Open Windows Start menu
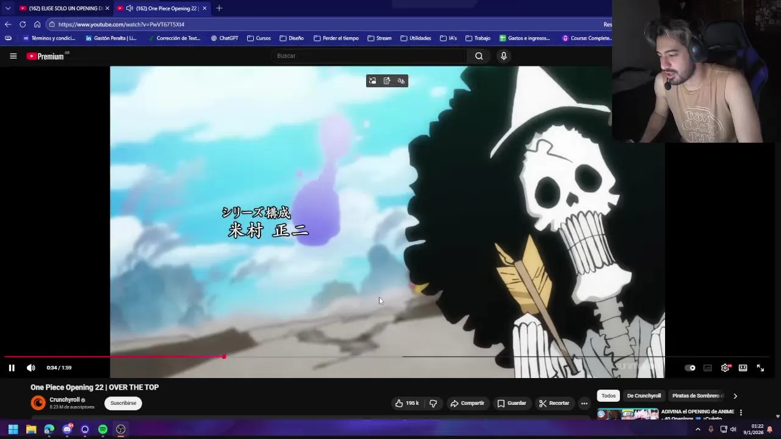Screen dimensions: 781x439 13,429
